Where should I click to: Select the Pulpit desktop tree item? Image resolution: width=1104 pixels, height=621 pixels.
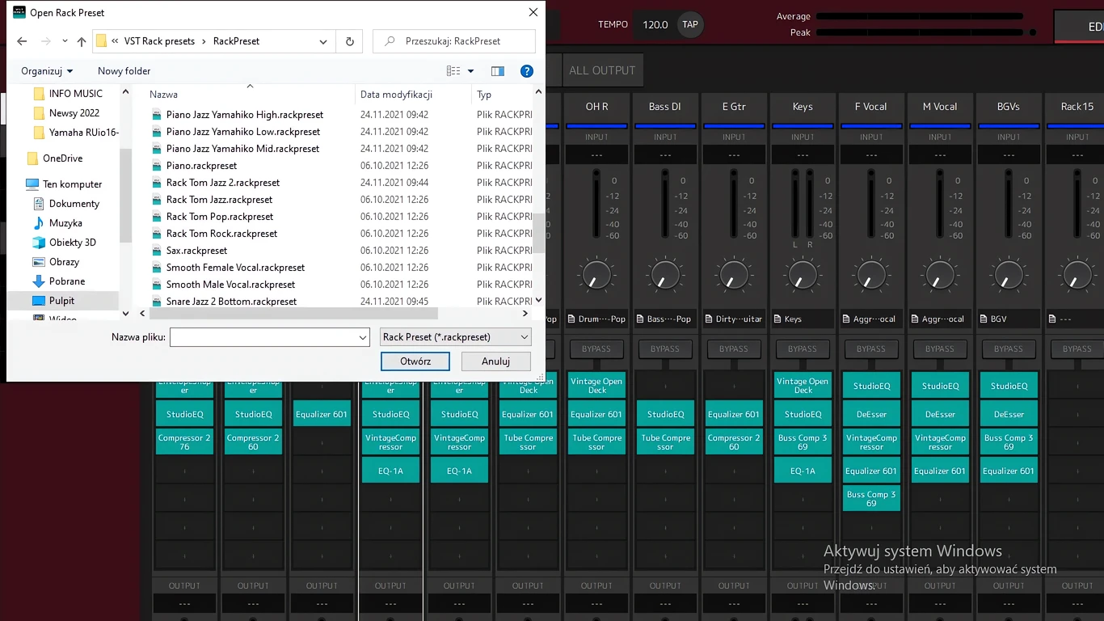click(61, 301)
